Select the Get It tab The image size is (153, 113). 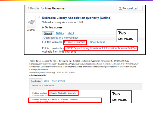tap(71, 33)
